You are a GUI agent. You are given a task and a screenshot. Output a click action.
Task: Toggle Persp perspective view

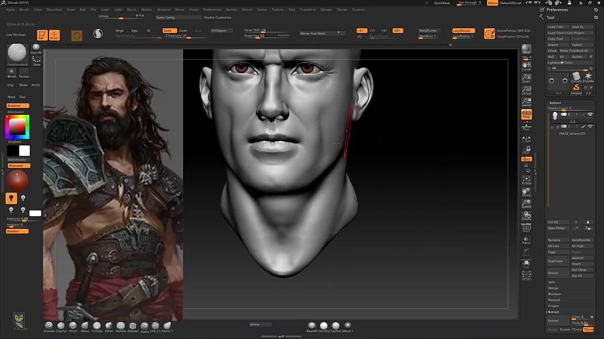pos(526,114)
